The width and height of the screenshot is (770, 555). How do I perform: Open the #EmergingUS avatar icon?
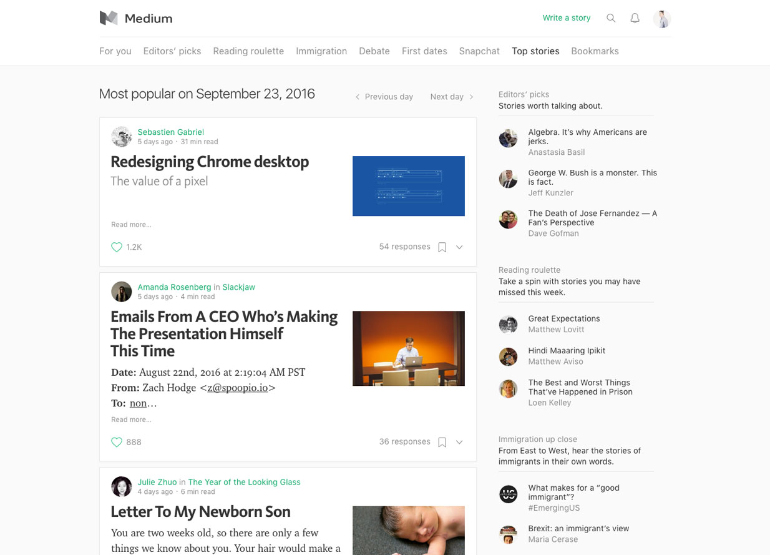coord(508,494)
